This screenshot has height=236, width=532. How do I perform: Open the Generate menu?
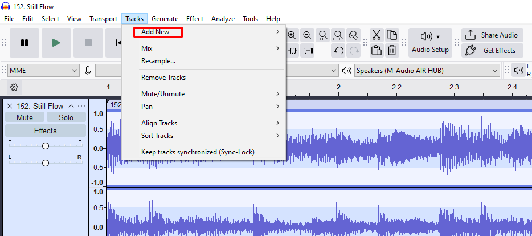[x=165, y=19]
